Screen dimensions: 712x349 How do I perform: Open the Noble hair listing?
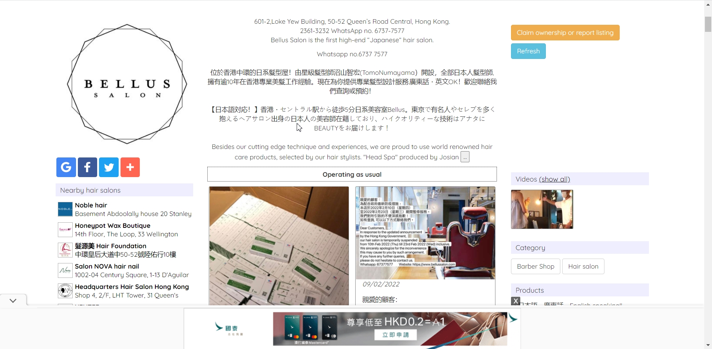click(x=91, y=205)
